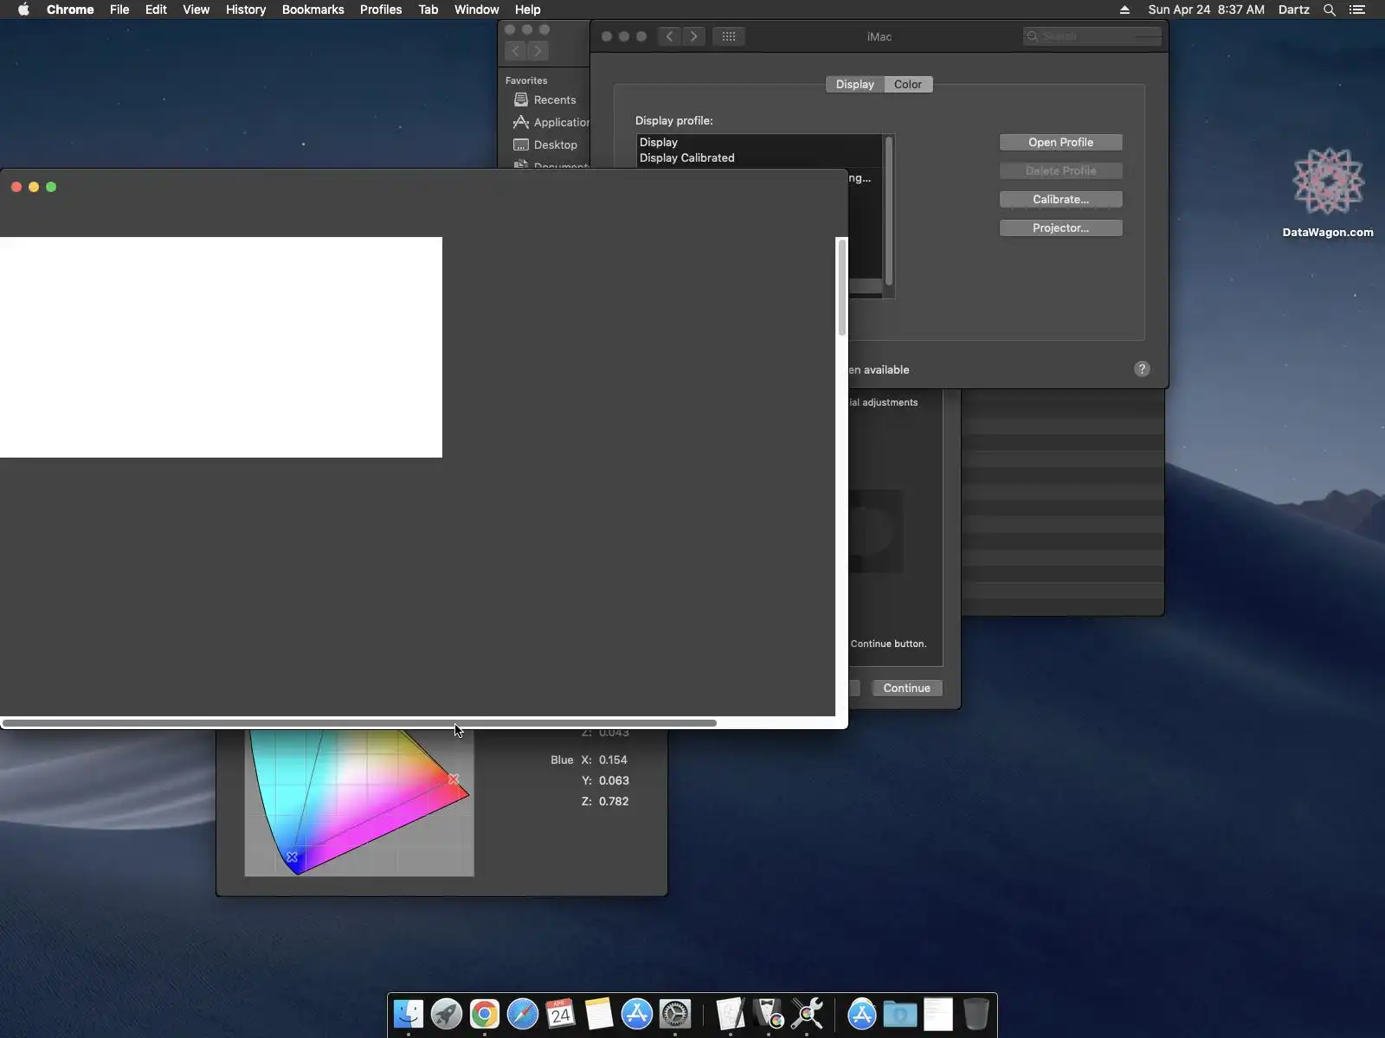This screenshot has width=1385, height=1038.
Task: Open the Help menu
Action: (527, 10)
